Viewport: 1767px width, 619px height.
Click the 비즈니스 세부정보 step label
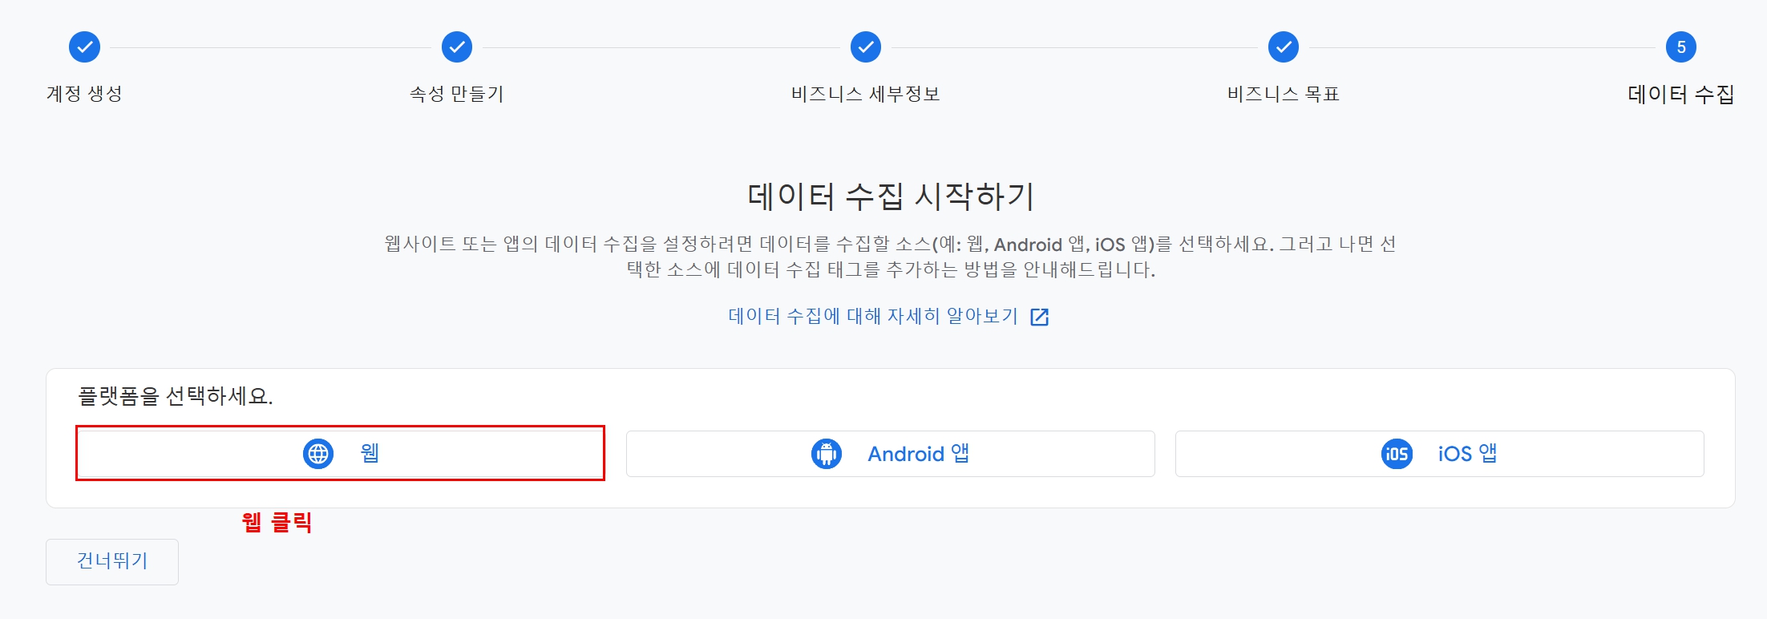click(x=865, y=95)
